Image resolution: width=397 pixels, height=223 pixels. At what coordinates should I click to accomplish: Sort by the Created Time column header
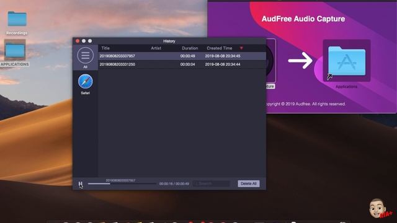click(x=219, y=48)
